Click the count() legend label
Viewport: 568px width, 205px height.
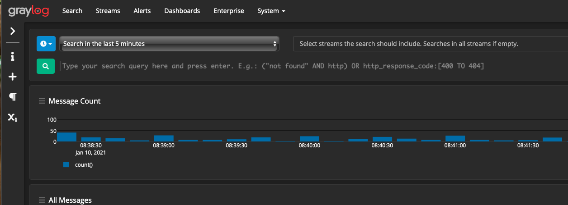(x=84, y=165)
